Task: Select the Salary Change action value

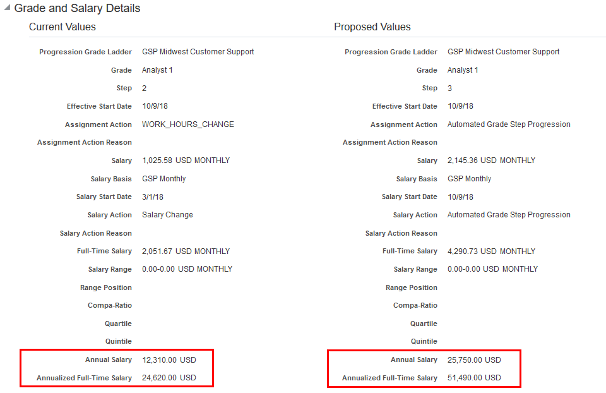Action: click(167, 215)
